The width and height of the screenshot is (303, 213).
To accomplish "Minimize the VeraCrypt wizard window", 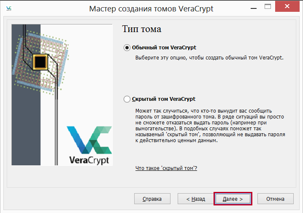I will [254, 8].
